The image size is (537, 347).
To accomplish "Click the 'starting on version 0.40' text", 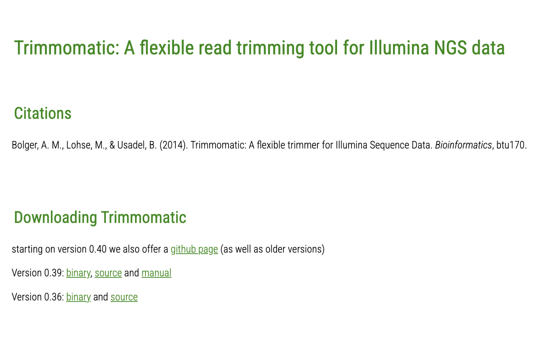I will [x=59, y=249].
